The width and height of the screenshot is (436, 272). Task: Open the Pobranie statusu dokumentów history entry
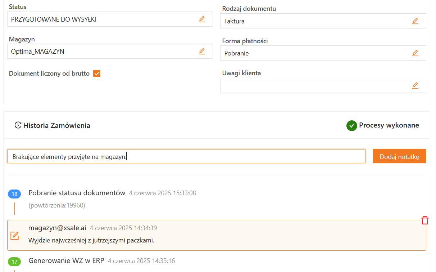pyautogui.click(x=77, y=193)
